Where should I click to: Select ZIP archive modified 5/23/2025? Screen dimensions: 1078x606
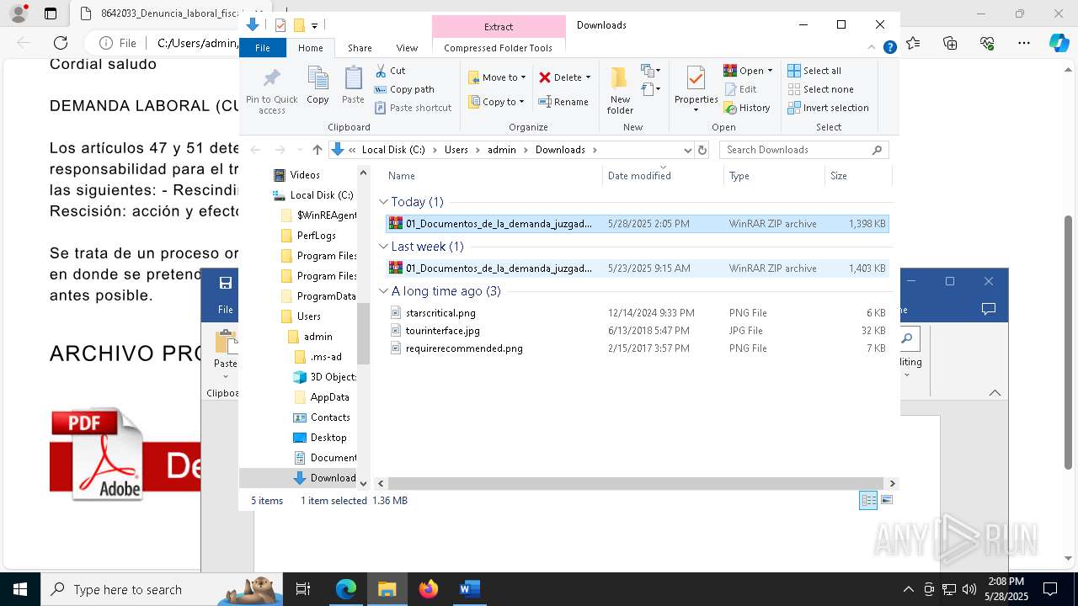637,268
